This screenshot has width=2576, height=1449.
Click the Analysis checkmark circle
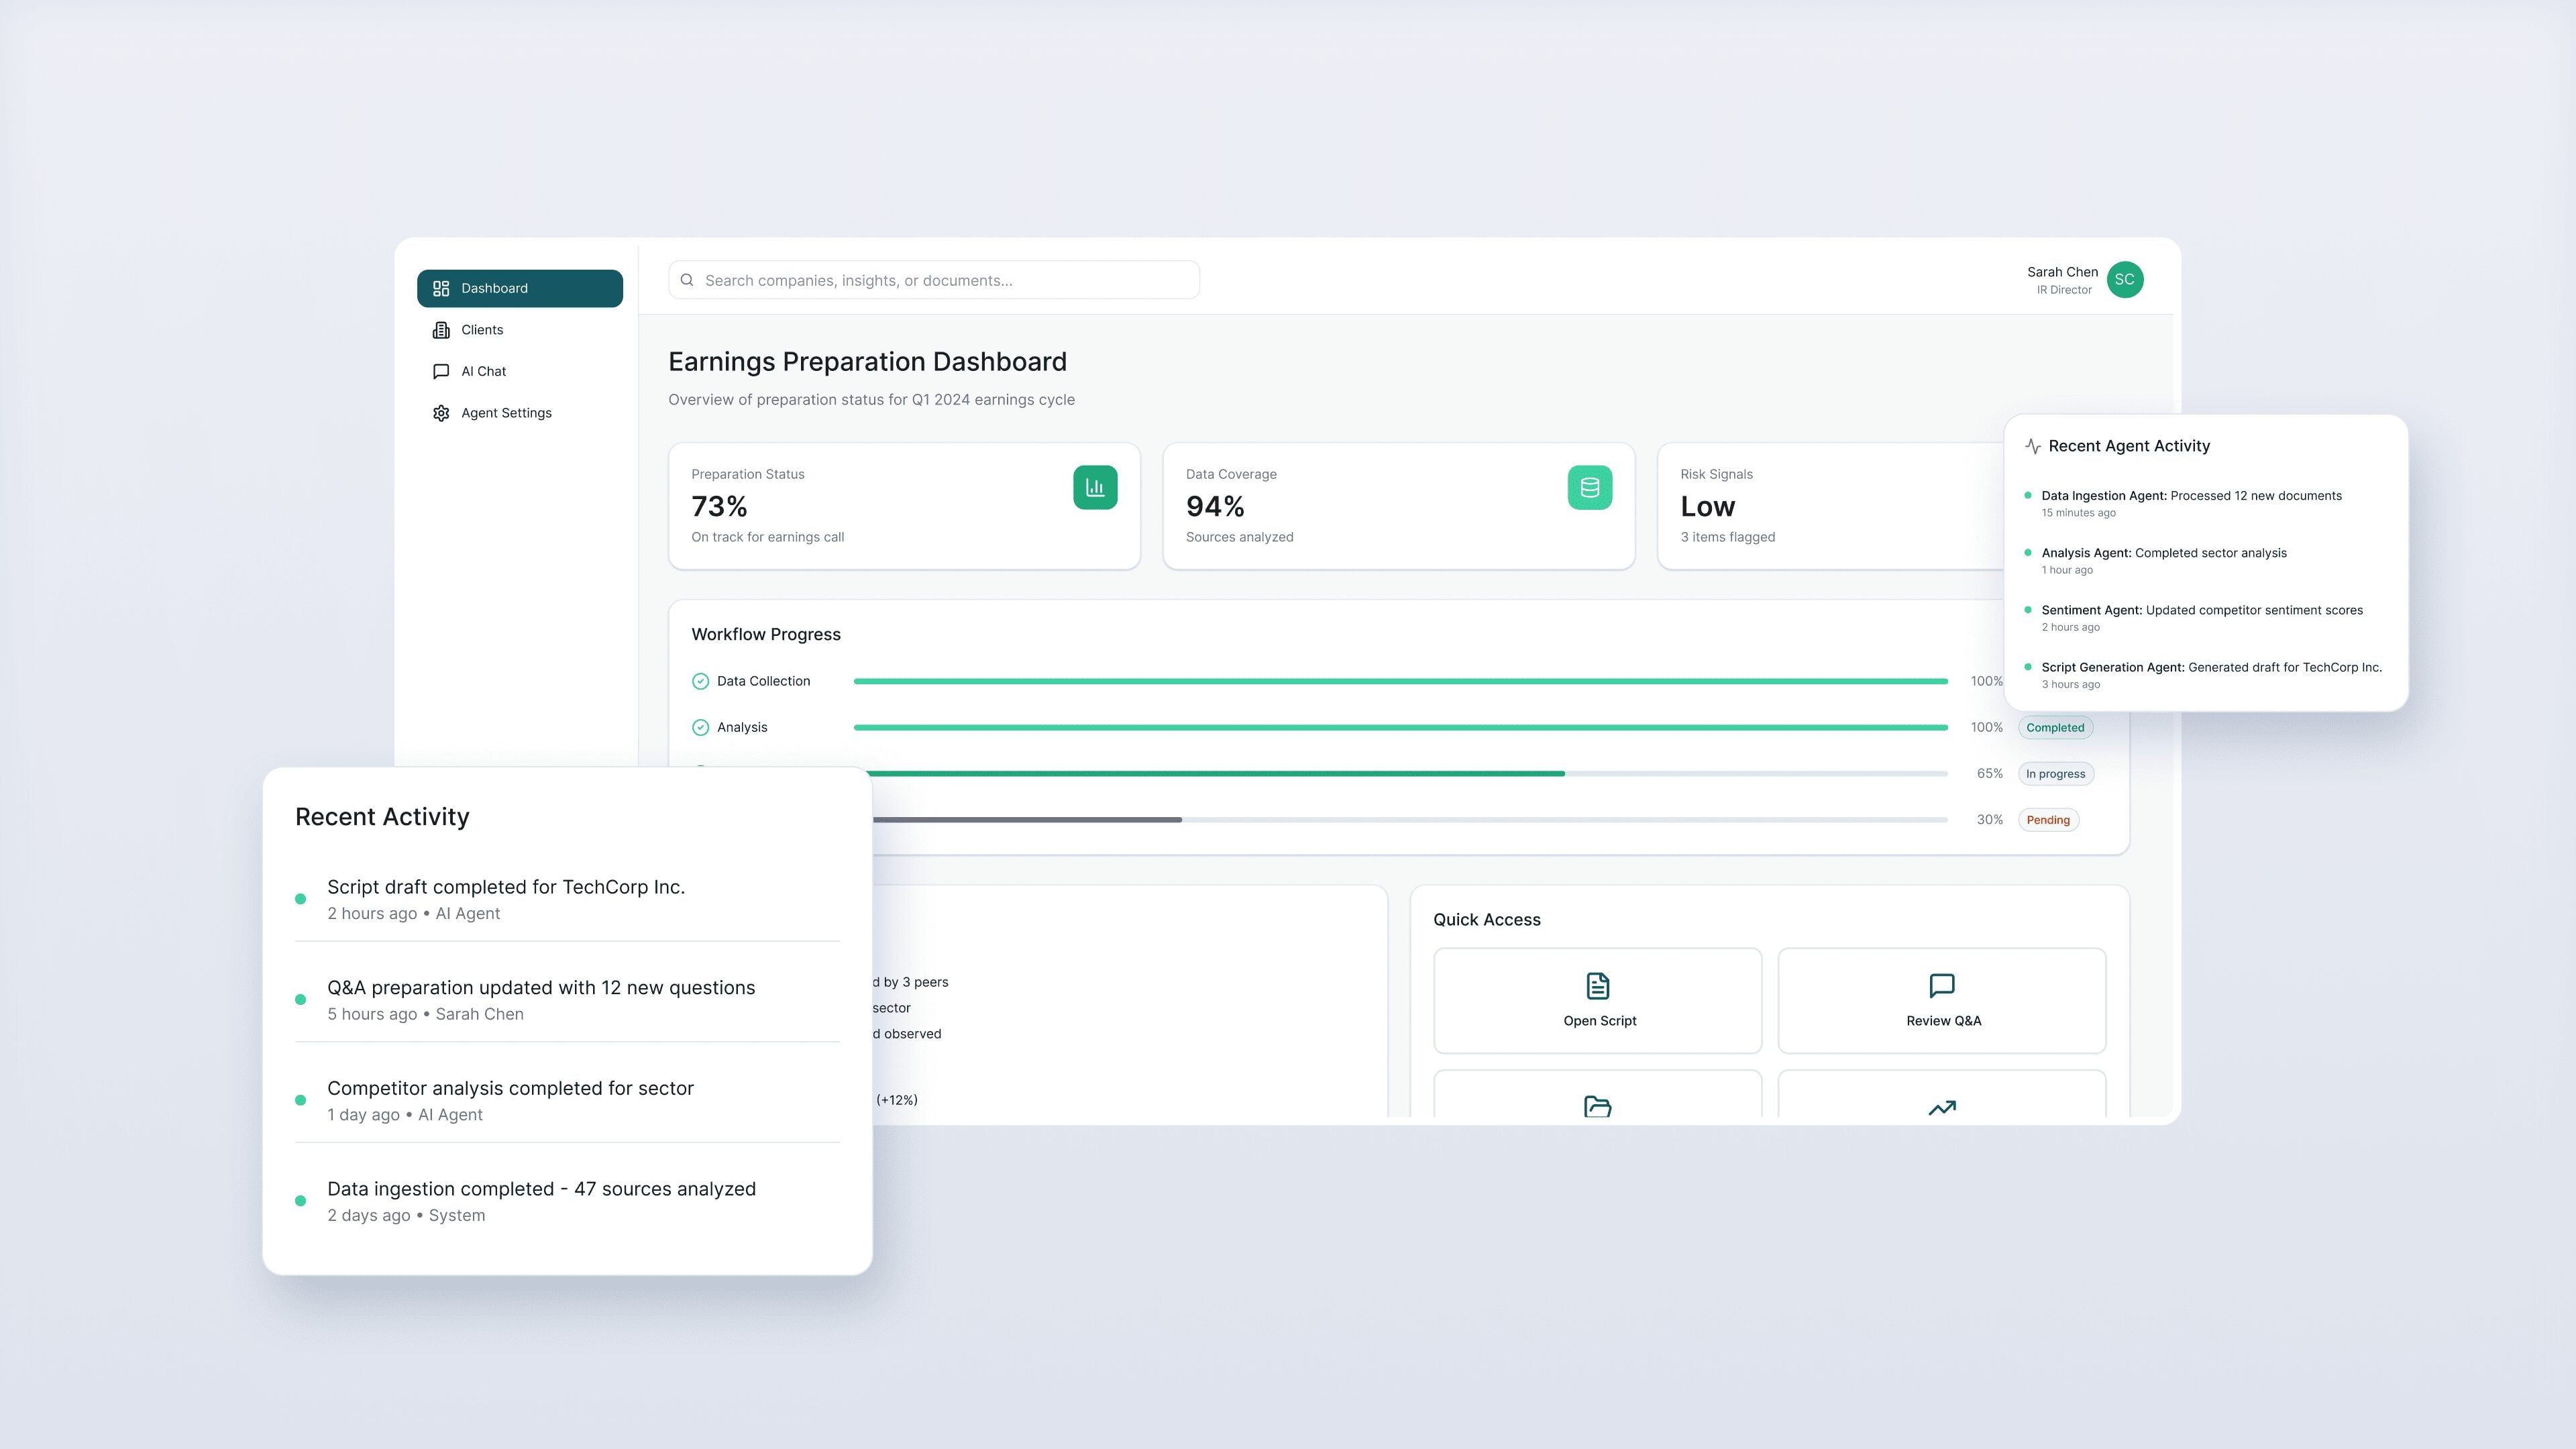point(700,727)
